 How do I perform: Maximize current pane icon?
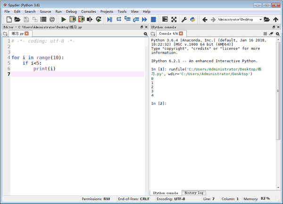click(165, 19)
